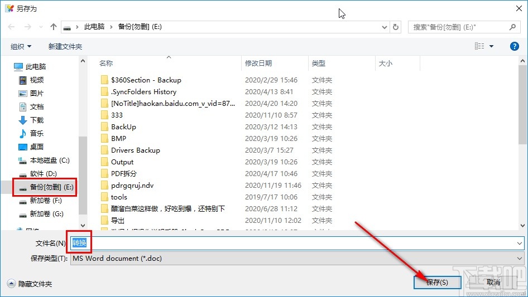Open the blue help icon

click(514, 46)
